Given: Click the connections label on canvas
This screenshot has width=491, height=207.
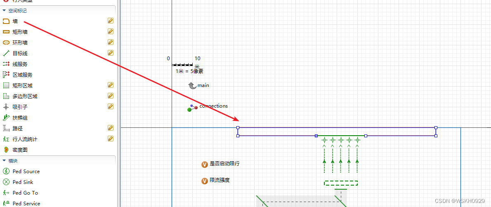Looking at the screenshot, I should pyautogui.click(x=214, y=106).
